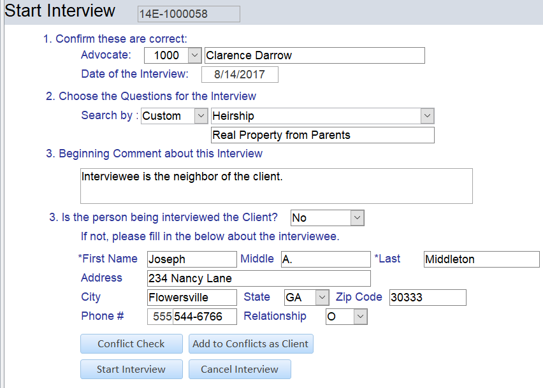Click into the Beginning Comment text box
The width and height of the screenshot is (543, 388).
pos(275,185)
